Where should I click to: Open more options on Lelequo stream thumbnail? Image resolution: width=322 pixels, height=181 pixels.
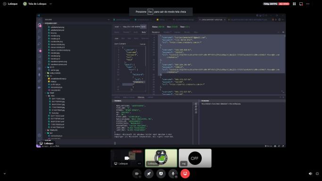click(x=139, y=164)
